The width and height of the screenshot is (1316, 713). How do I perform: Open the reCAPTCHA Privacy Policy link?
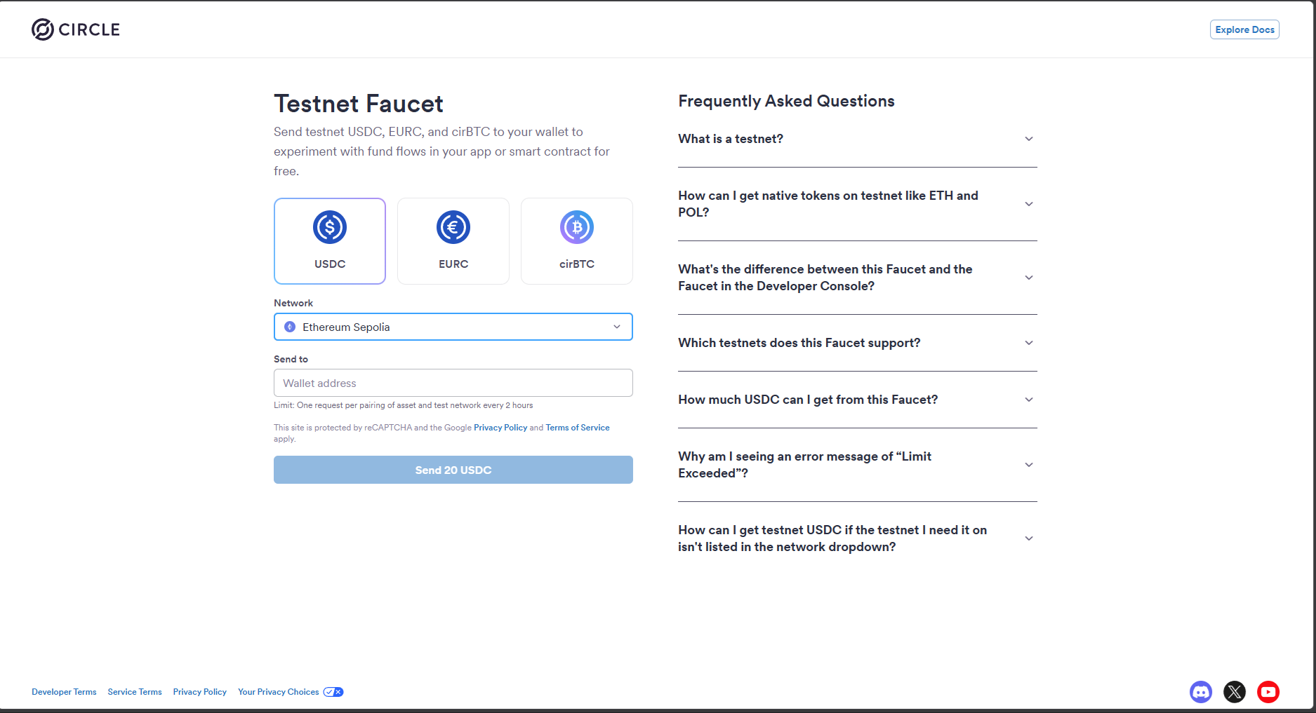(x=500, y=428)
